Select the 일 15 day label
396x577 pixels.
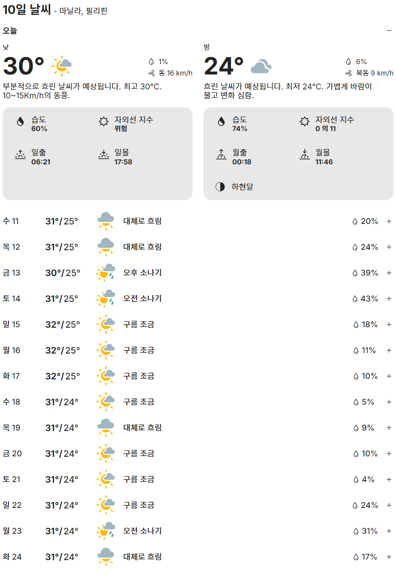(x=11, y=324)
